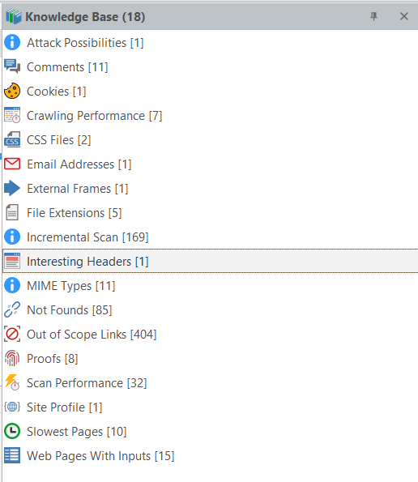418x482 pixels.
Task: Open File Extensions [5] entry
Action: [x=211, y=213]
